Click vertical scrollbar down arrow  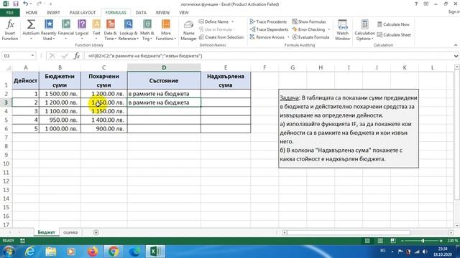[x=457, y=226]
